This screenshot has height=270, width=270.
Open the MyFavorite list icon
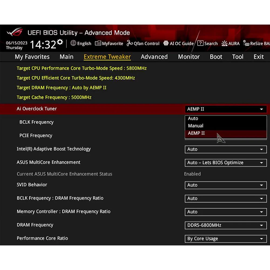(x=98, y=43)
